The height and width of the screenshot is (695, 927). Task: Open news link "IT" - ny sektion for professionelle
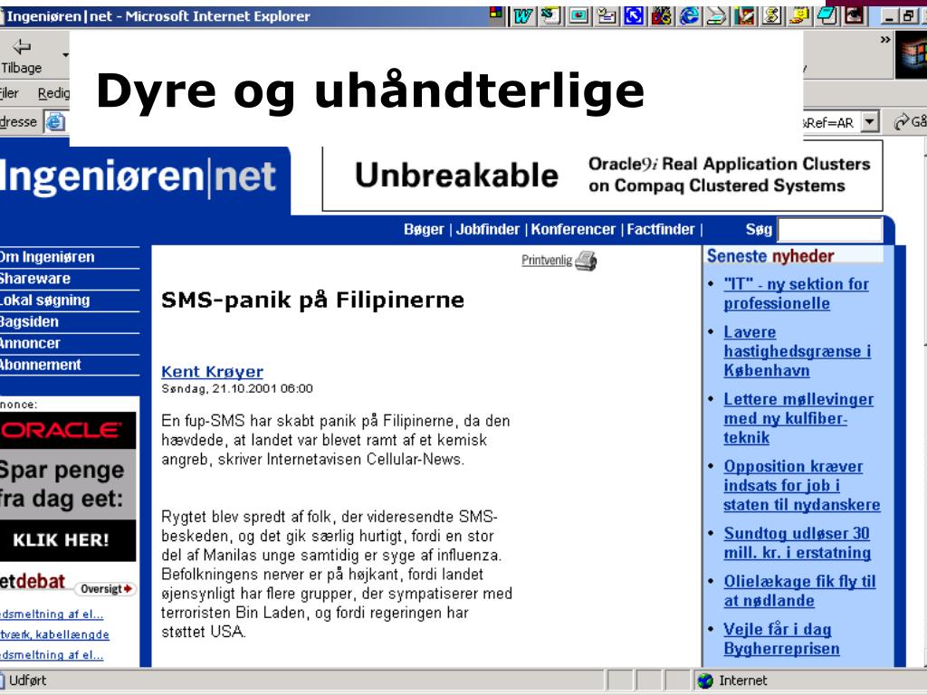[796, 294]
